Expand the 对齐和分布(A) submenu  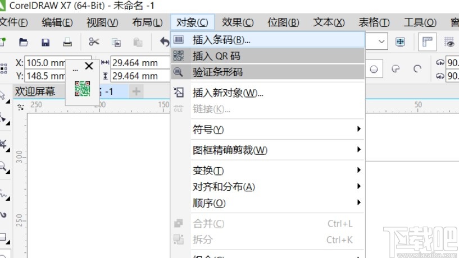[267, 186]
